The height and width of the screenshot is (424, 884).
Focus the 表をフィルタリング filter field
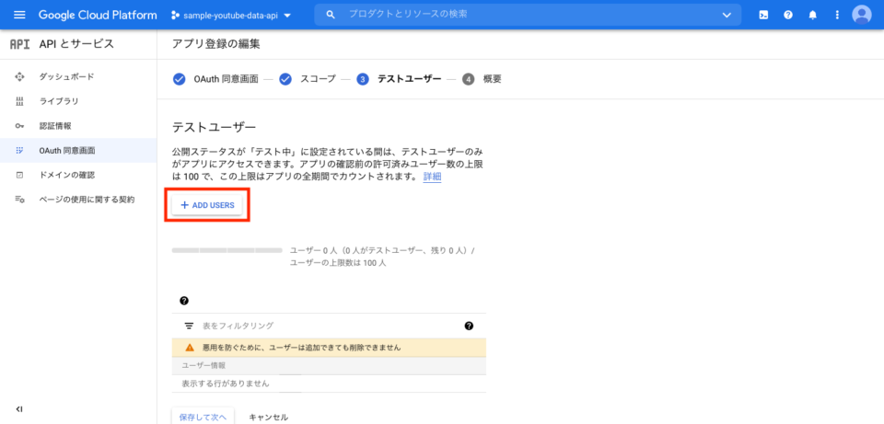(x=329, y=326)
